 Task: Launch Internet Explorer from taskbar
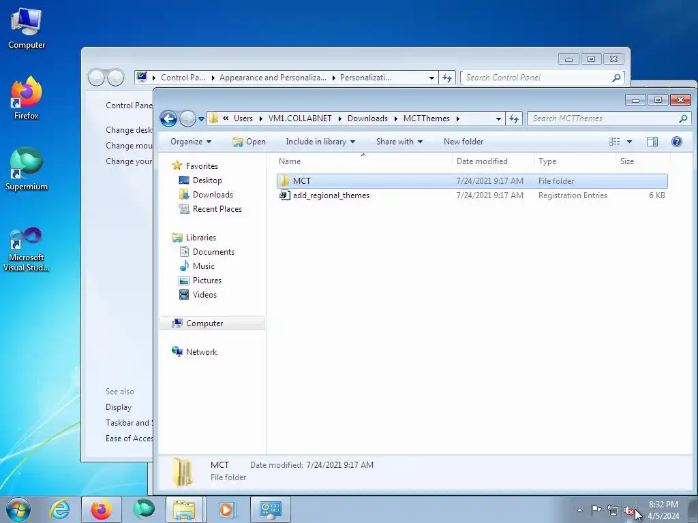coord(60,509)
